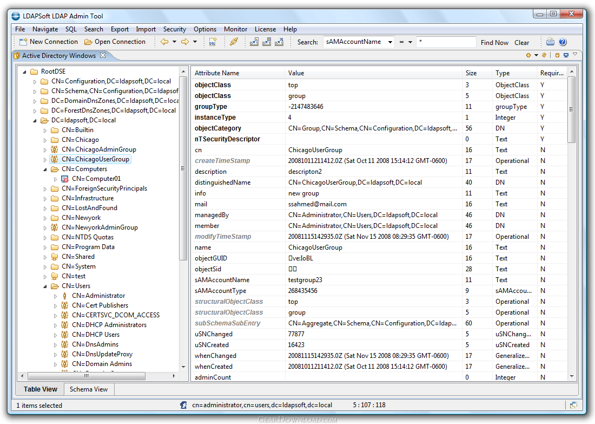The height and width of the screenshot is (424, 595).
Task: Close the Active Directory Windows tab
Action: coord(103,55)
